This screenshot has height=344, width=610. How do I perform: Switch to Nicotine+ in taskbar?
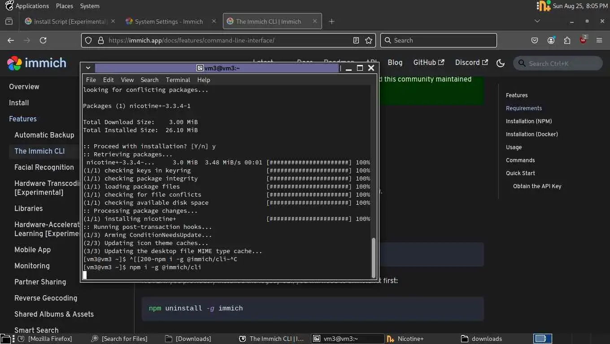pos(405,339)
